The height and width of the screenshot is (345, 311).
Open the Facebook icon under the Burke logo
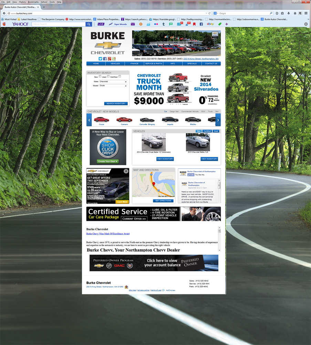click(105, 59)
